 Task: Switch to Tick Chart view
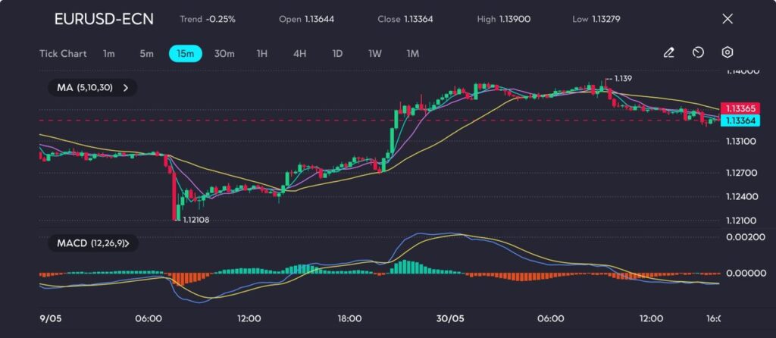click(x=63, y=54)
